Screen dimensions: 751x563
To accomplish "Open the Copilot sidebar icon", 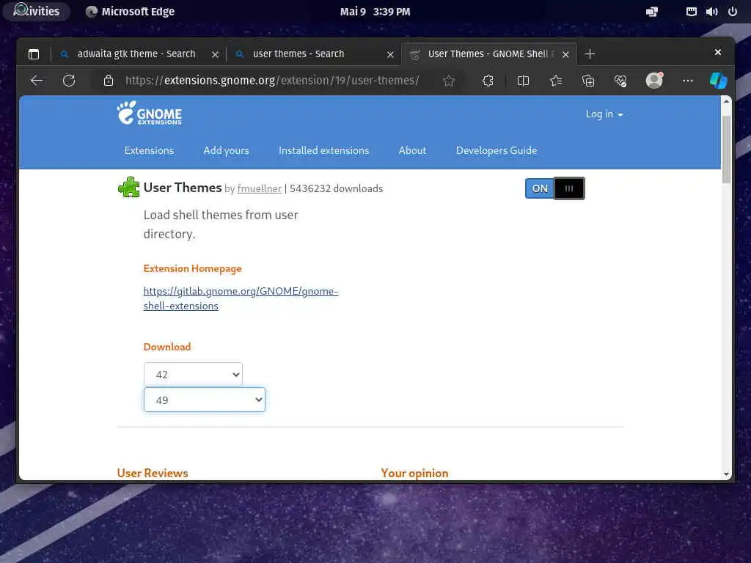I will coord(719,81).
